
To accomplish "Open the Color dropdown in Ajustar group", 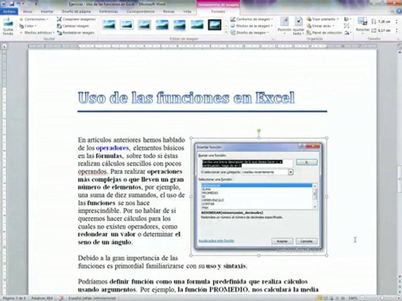I will coord(28,26).
